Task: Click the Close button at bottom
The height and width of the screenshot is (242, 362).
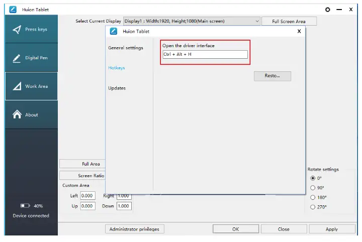Action: point(284,229)
